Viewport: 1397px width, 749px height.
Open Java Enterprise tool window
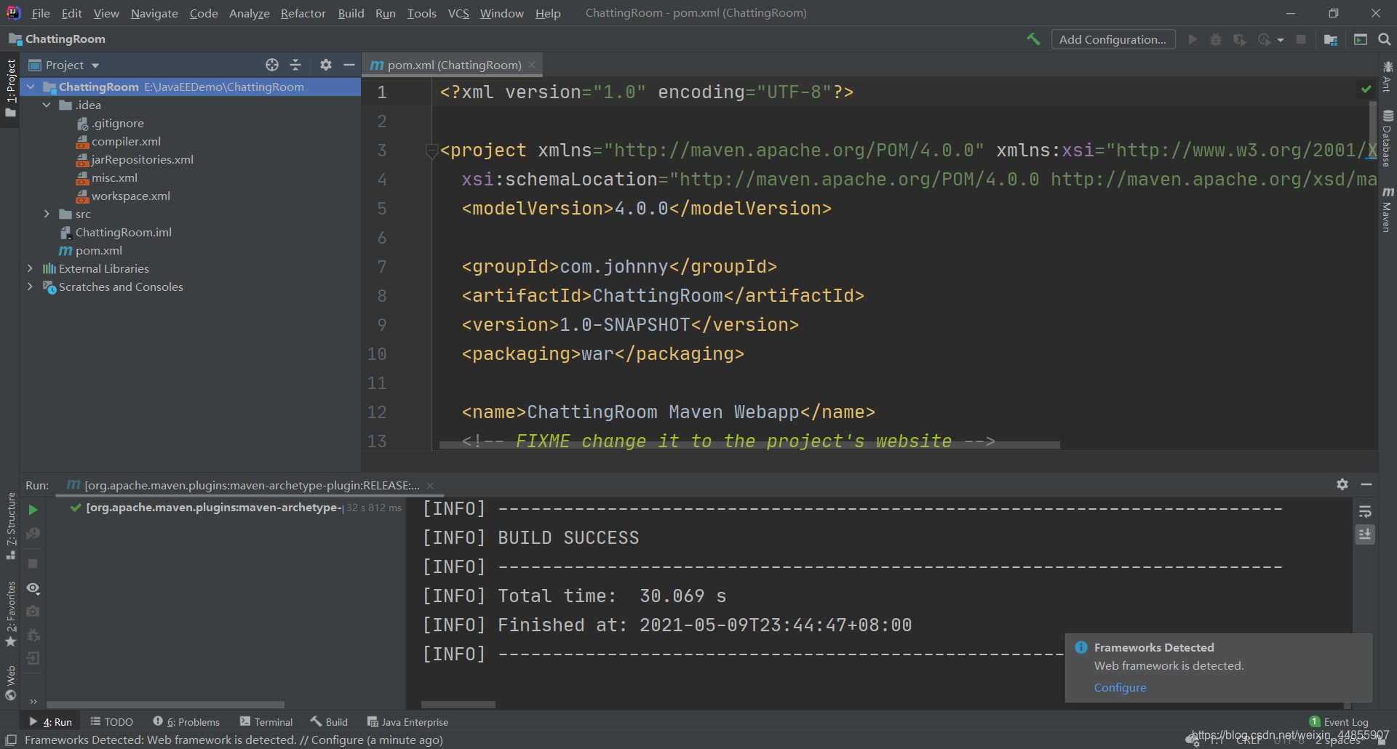407,721
